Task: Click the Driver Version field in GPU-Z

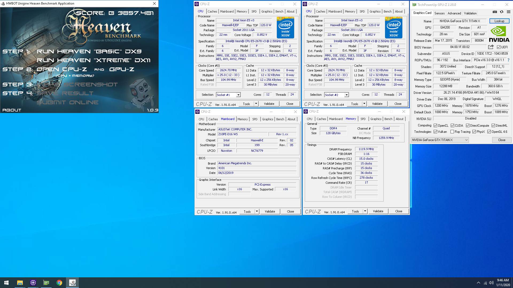Action: tap(471, 93)
